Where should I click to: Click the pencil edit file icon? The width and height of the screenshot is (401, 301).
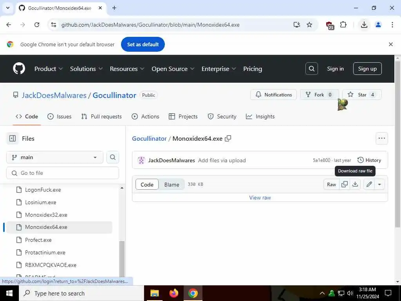369,184
